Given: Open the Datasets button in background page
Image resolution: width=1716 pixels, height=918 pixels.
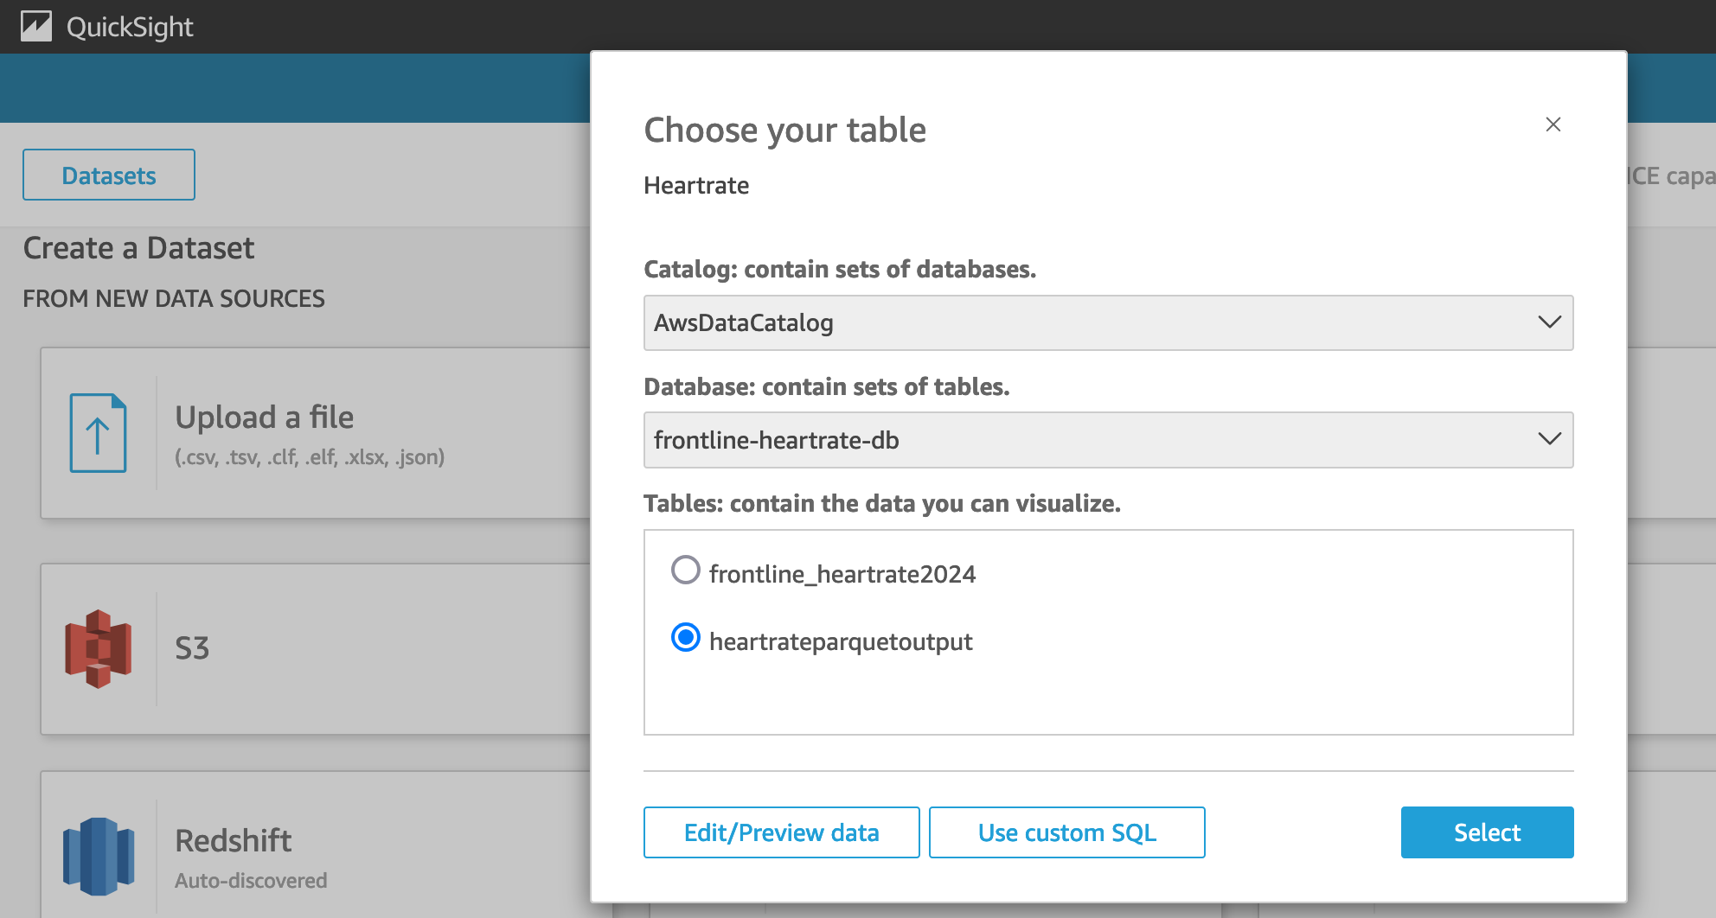Looking at the screenshot, I should (109, 175).
